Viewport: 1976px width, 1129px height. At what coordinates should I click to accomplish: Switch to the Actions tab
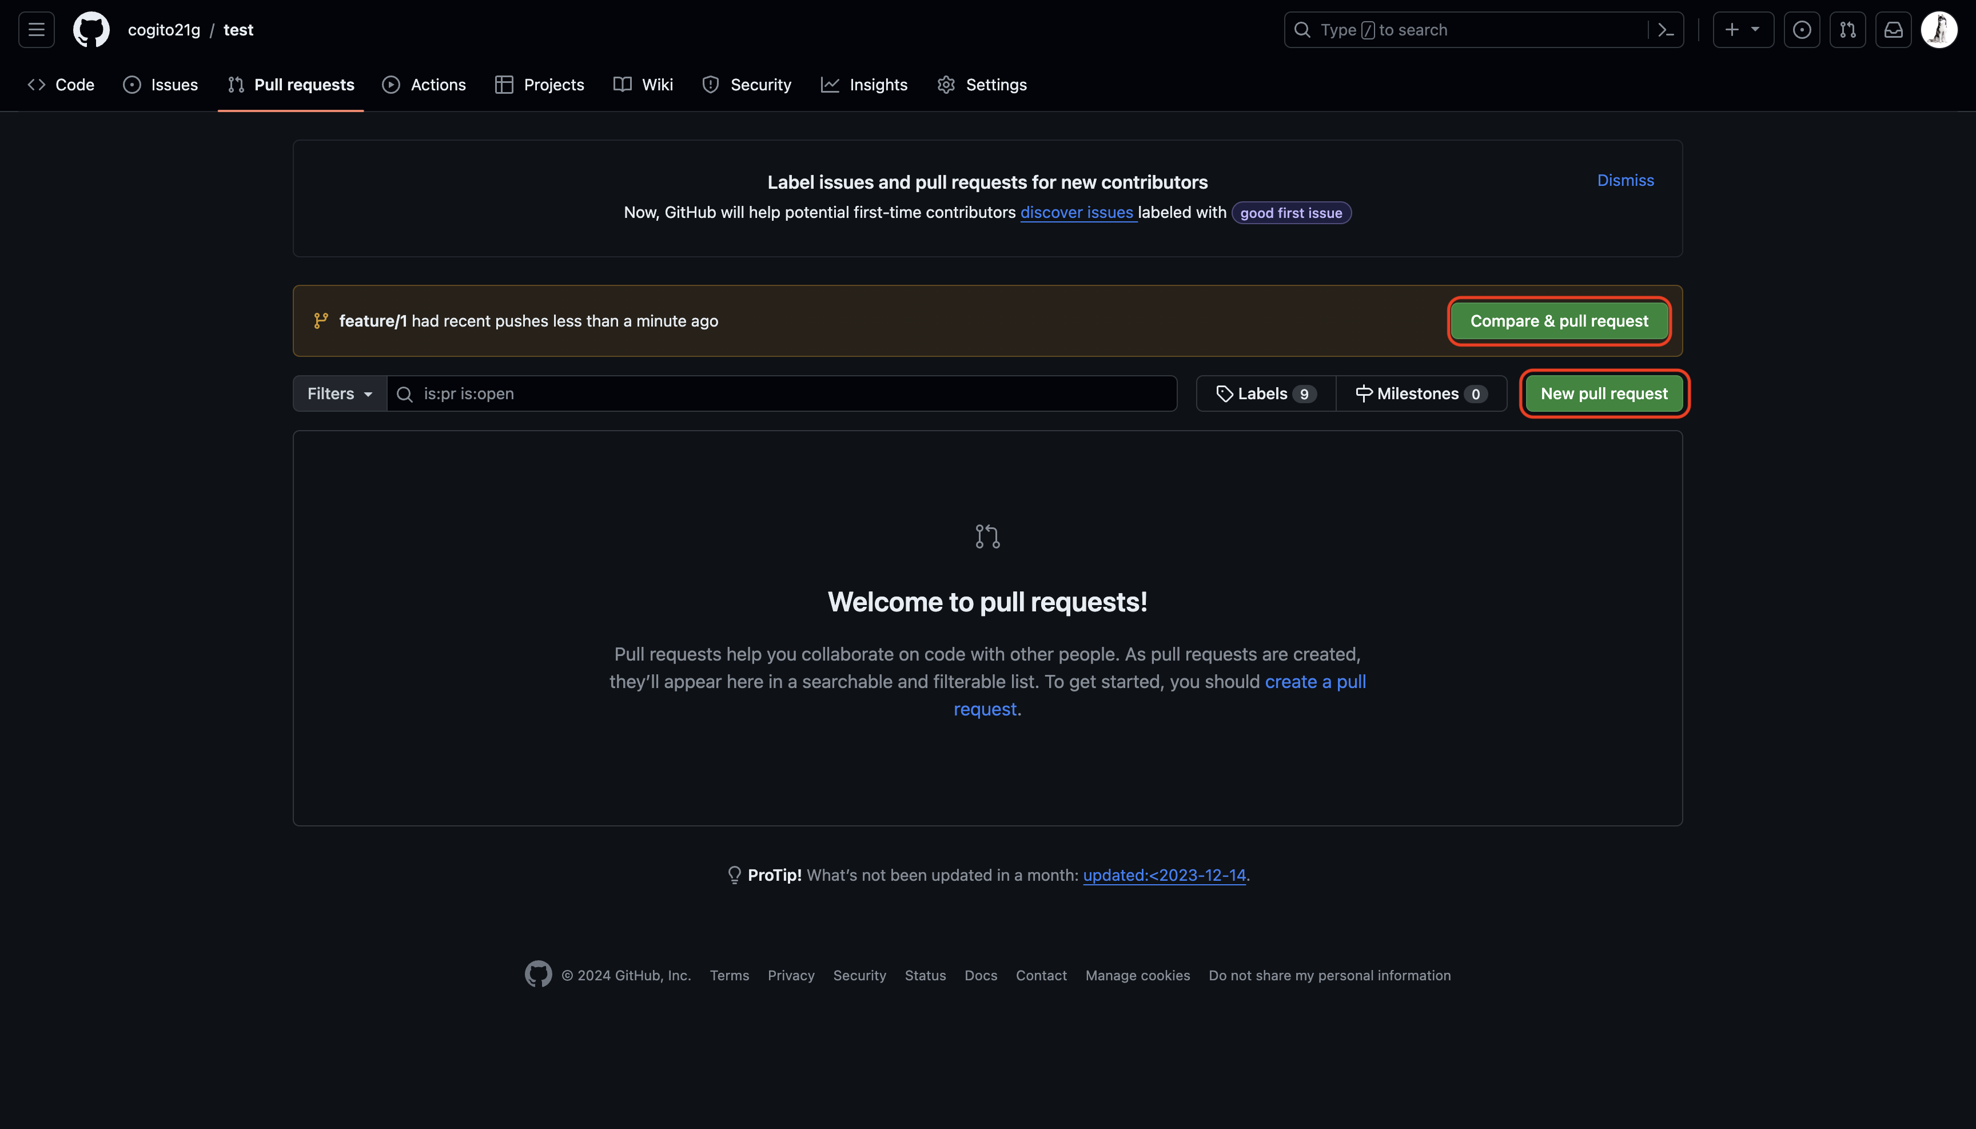click(x=424, y=85)
